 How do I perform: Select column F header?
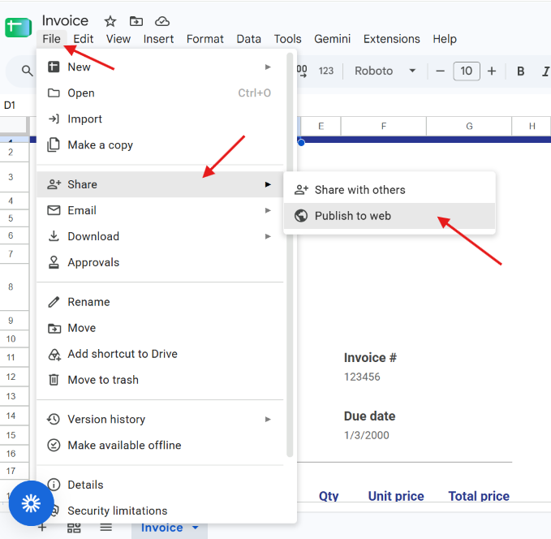383,126
